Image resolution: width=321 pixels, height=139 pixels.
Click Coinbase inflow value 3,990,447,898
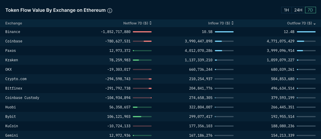point(199,41)
